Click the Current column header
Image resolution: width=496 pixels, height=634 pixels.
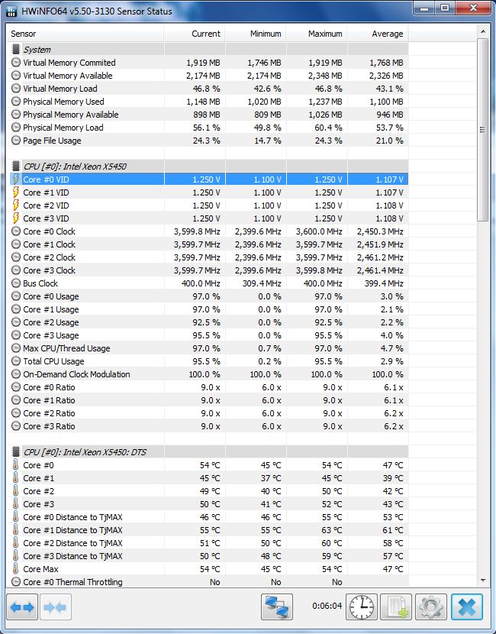195,34
